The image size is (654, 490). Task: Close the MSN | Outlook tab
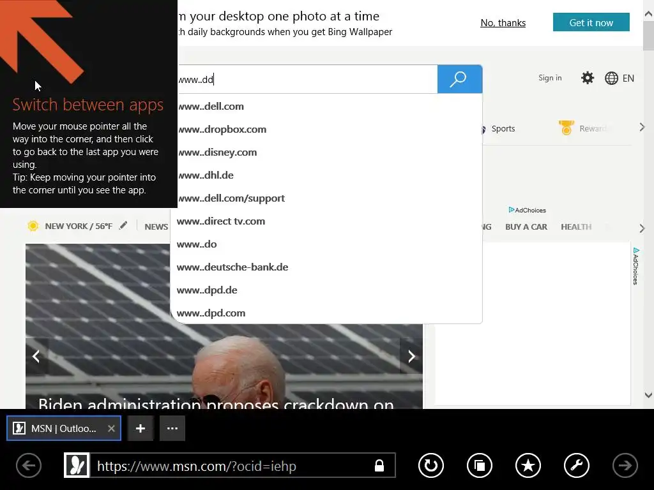(x=111, y=428)
